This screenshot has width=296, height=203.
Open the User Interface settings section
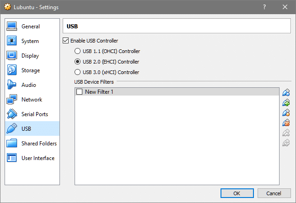[32, 158]
